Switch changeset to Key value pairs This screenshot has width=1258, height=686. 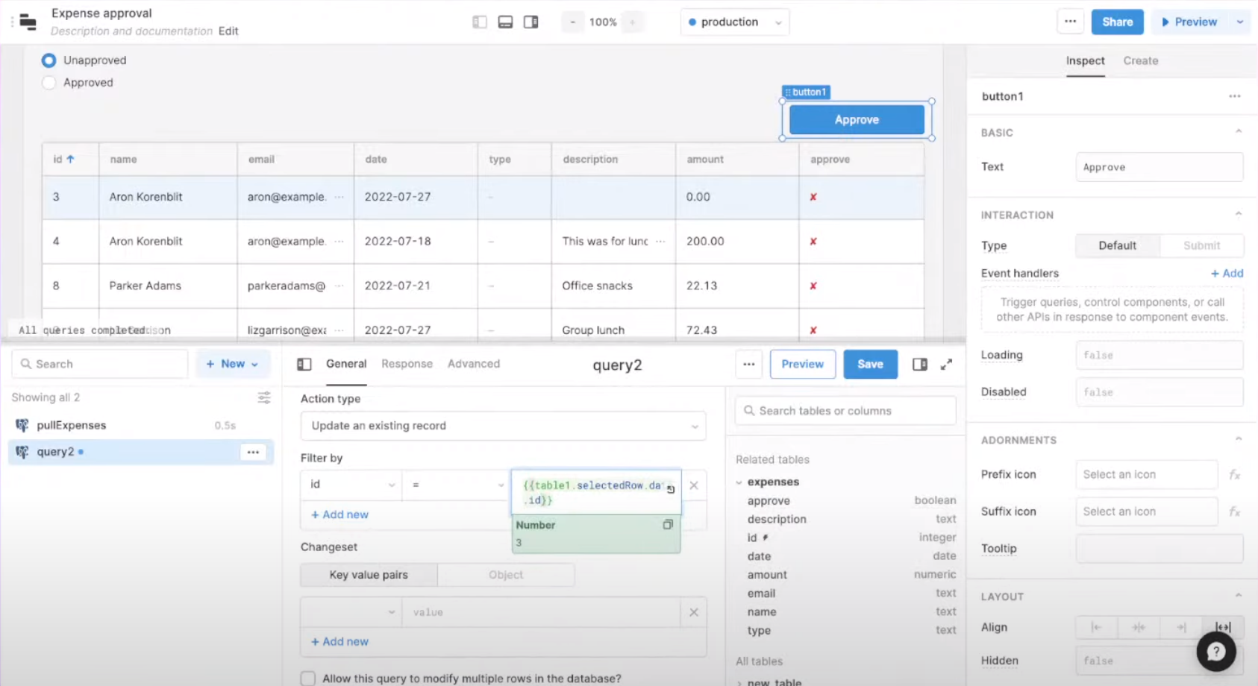click(369, 575)
